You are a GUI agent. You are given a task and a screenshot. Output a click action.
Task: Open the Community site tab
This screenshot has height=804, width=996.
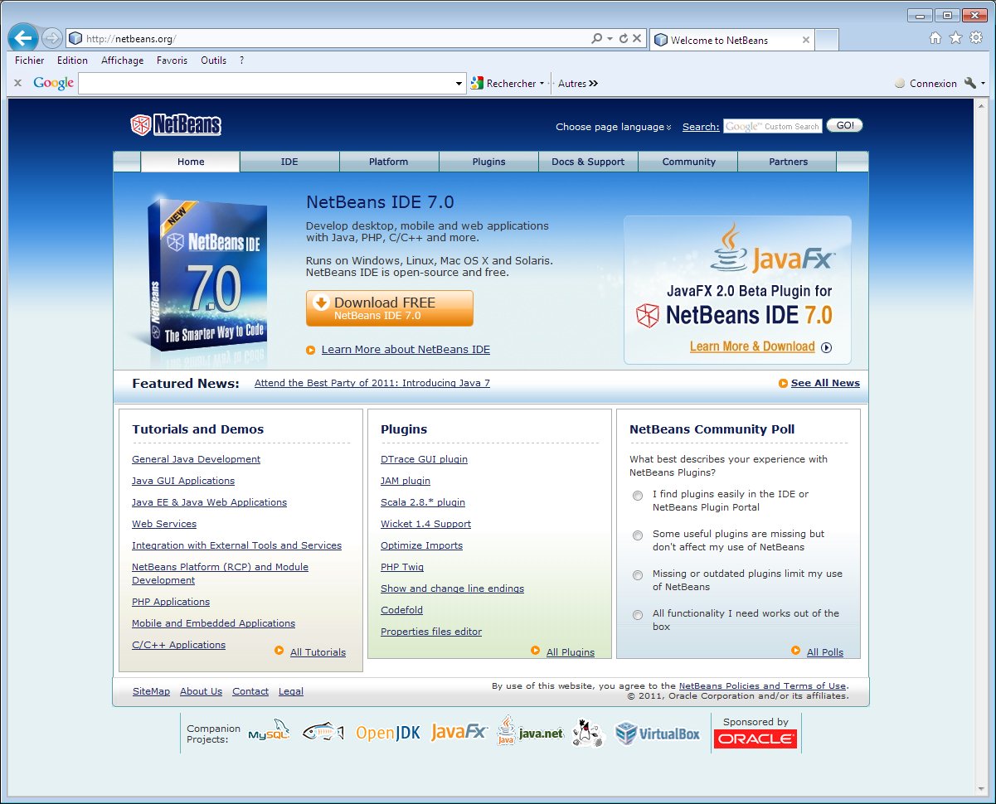point(688,162)
